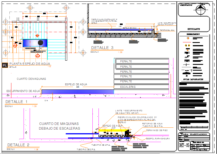This screenshot has height=154, width=217.
Task: Click the ESTUDIANTE title block heading
Action: (194, 29)
